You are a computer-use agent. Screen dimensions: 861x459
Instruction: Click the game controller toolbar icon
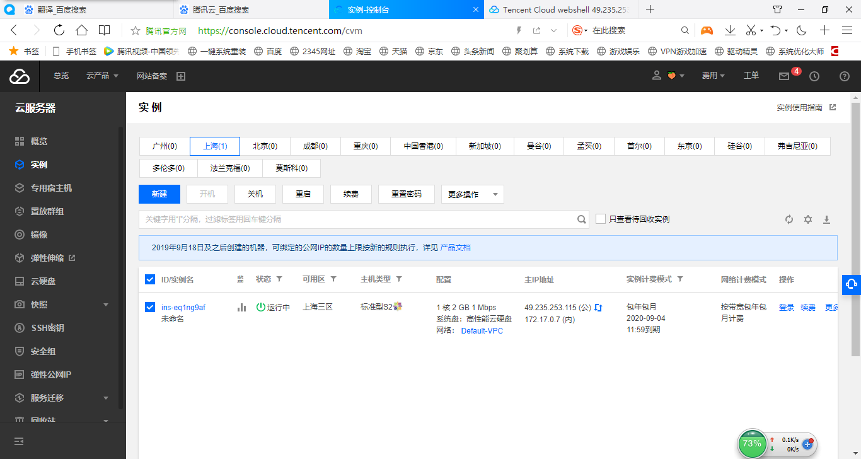[x=707, y=30]
